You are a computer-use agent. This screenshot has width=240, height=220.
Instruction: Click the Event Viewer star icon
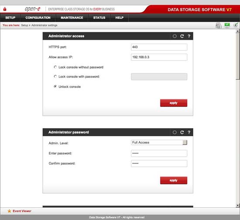(9, 211)
